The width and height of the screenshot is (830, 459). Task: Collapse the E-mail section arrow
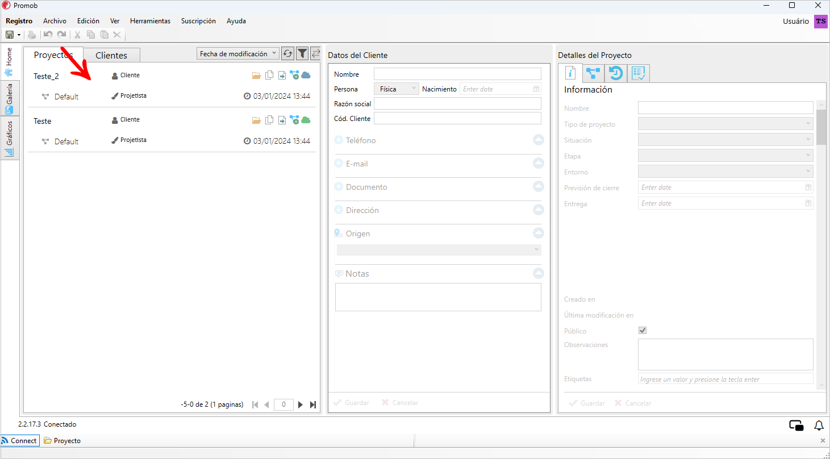click(x=538, y=163)
